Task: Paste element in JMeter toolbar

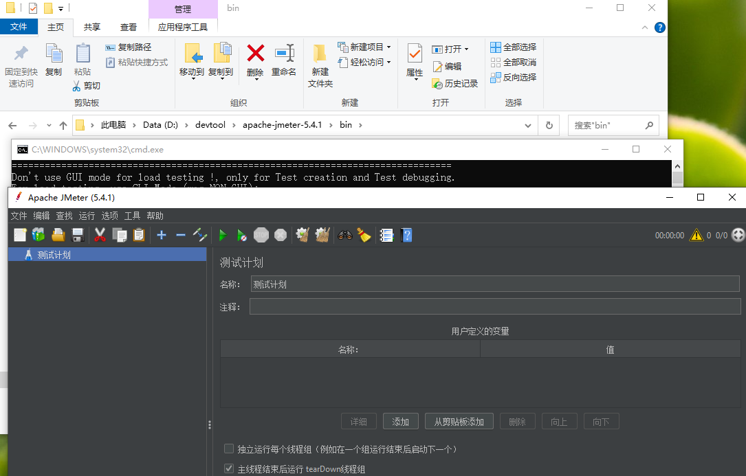Action: point(139,235)
